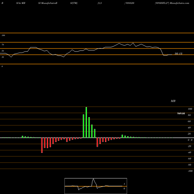This screenshot has height=194, width=194.
Task: Click the -100 label on the histogram axis
Action: click(x=190, y=171)
